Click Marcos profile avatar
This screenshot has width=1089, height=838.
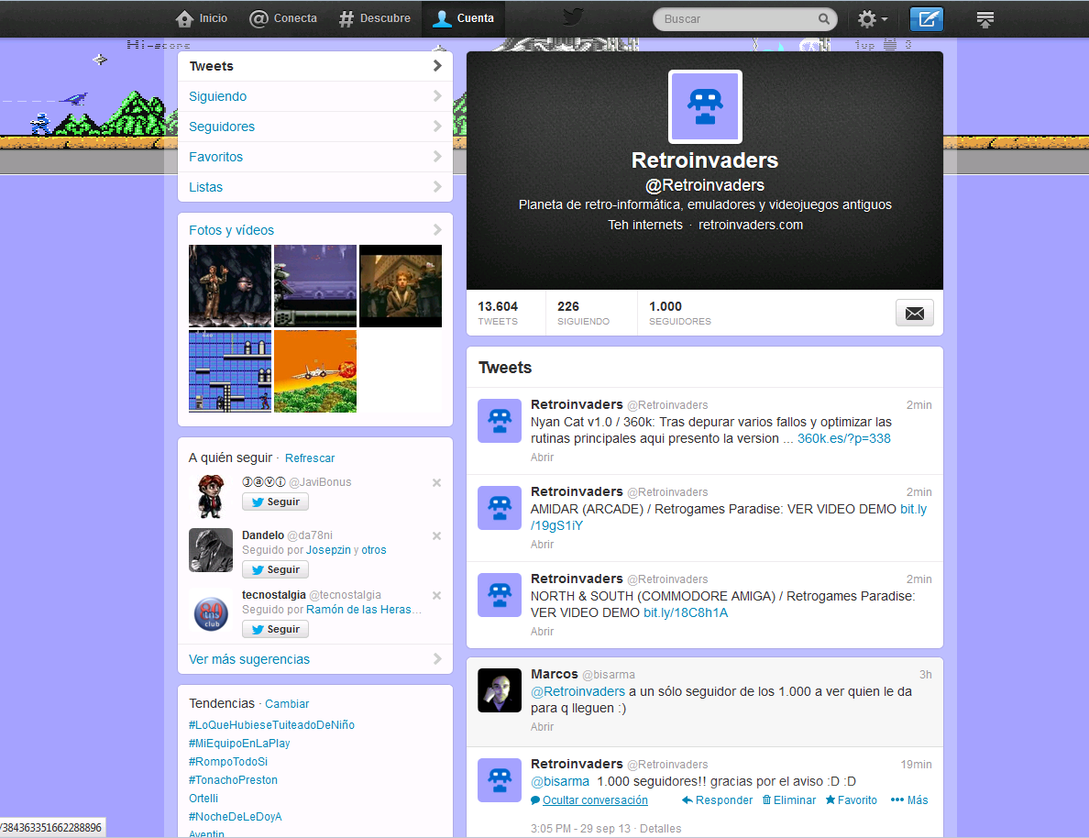(x=500, y=690)
